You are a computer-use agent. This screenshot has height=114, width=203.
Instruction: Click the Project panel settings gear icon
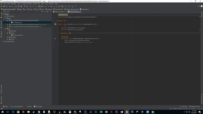(48, 12)
